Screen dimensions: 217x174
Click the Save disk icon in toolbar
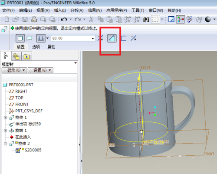[25, 19]
